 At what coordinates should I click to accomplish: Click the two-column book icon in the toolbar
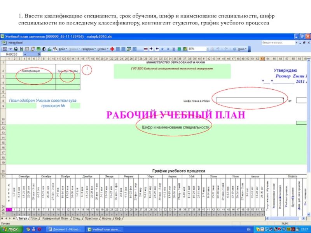(x=27, y=49)
